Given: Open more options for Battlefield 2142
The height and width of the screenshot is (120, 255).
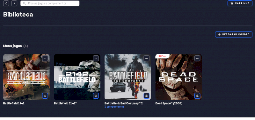Looking at the screenshot, I should click(96, 58).
